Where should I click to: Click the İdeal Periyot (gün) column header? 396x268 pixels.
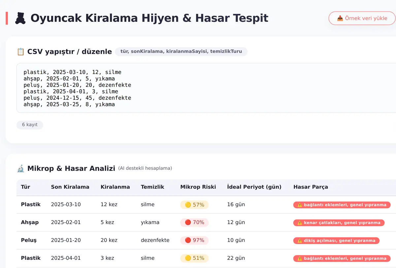coord(254,187)
